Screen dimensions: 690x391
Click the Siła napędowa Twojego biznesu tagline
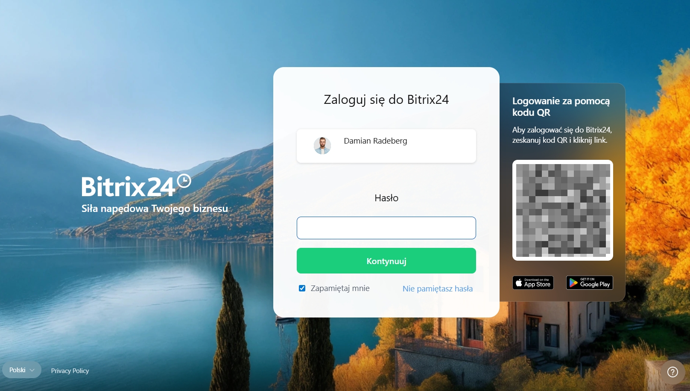coord(155,209)
